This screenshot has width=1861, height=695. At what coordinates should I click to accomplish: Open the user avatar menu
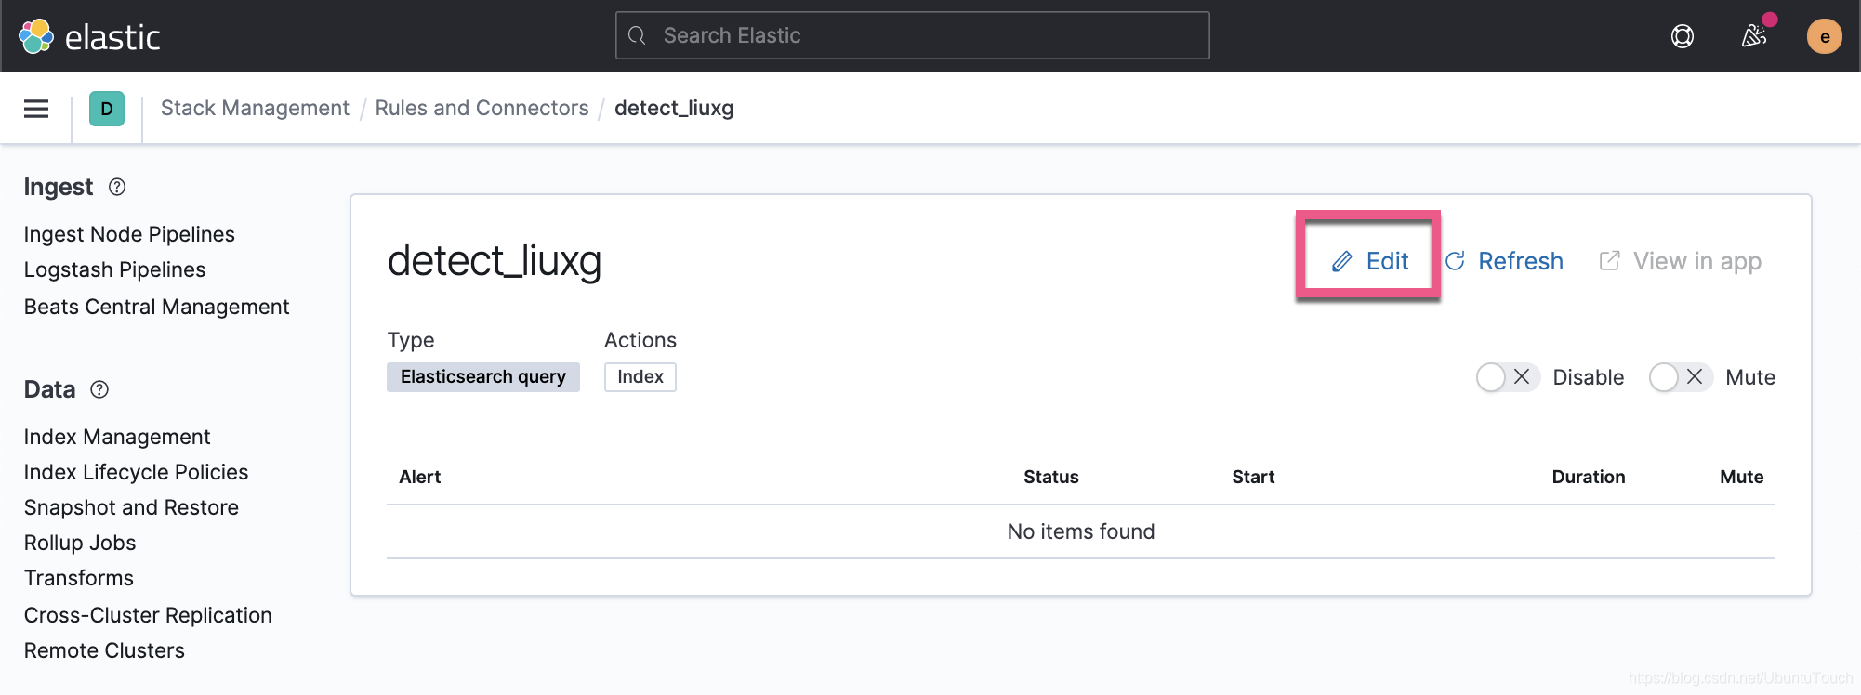pyautogui.click(x=1825, y=36)
